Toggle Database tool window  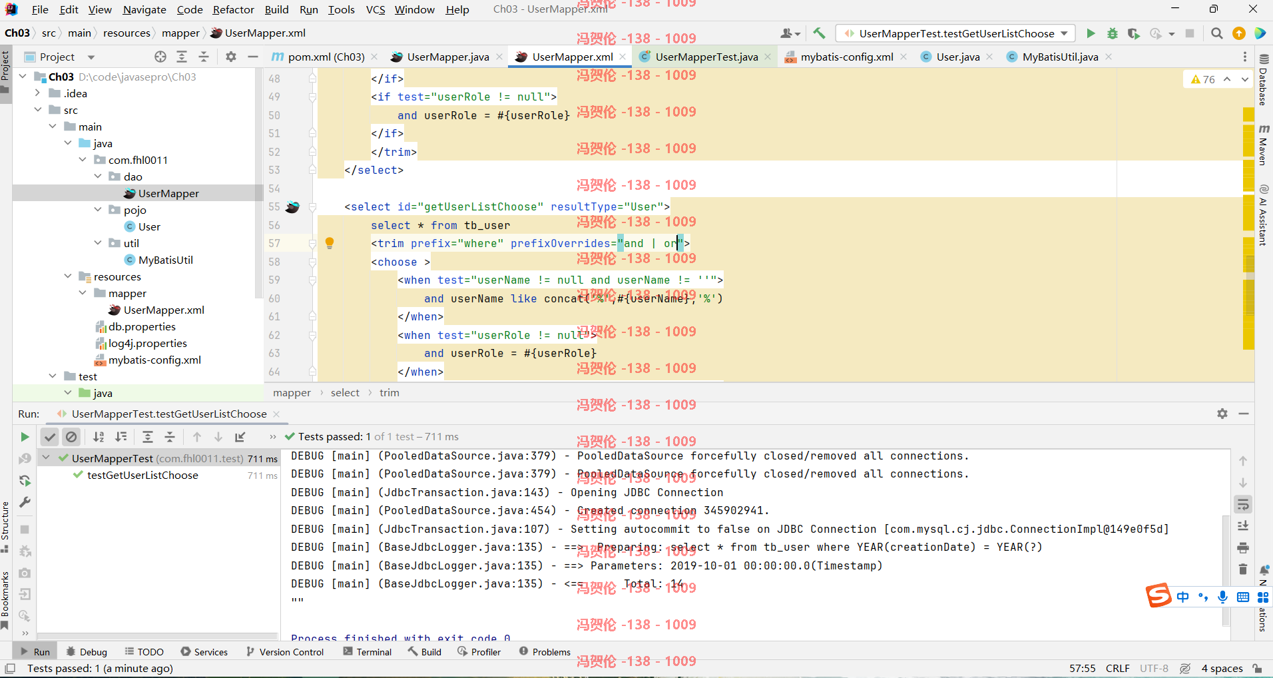(1263, 80)
